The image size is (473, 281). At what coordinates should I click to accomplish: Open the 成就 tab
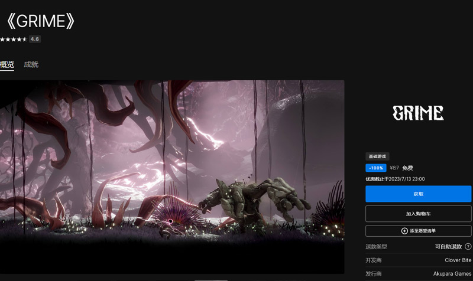31,64
